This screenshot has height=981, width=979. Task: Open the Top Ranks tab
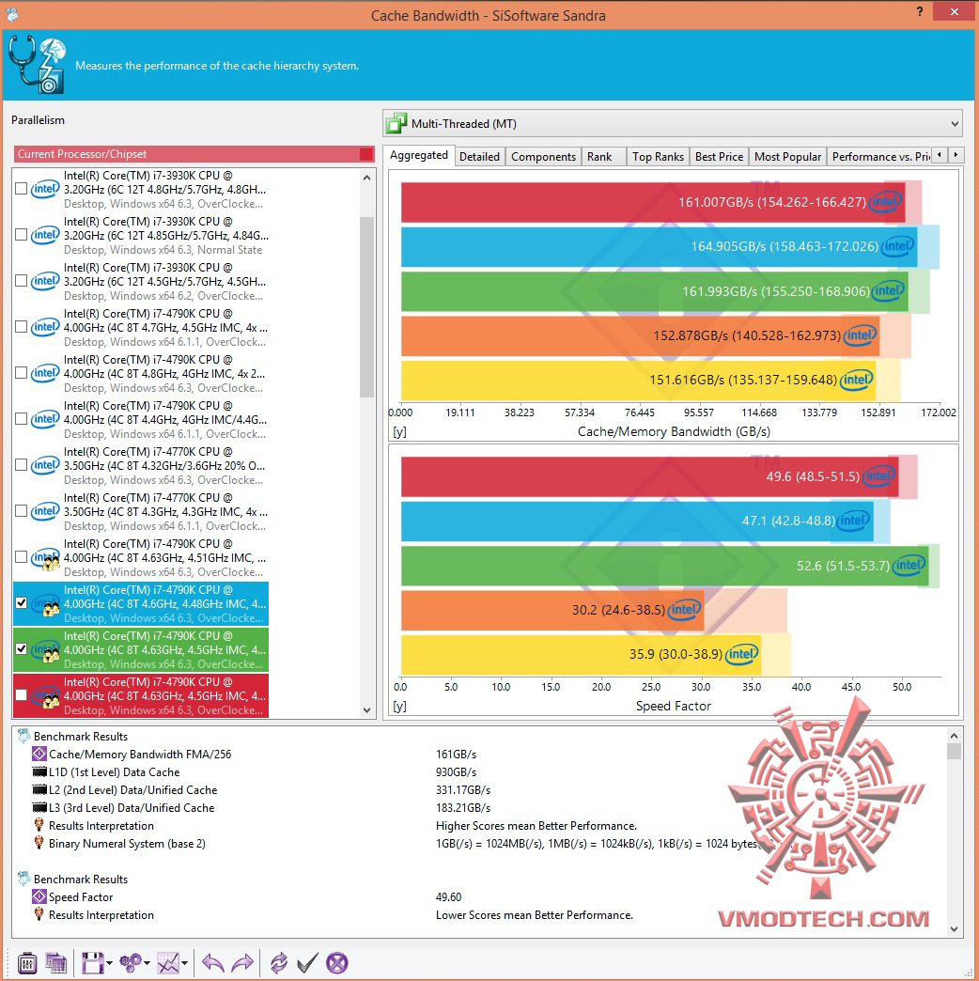tap(658, 156)
